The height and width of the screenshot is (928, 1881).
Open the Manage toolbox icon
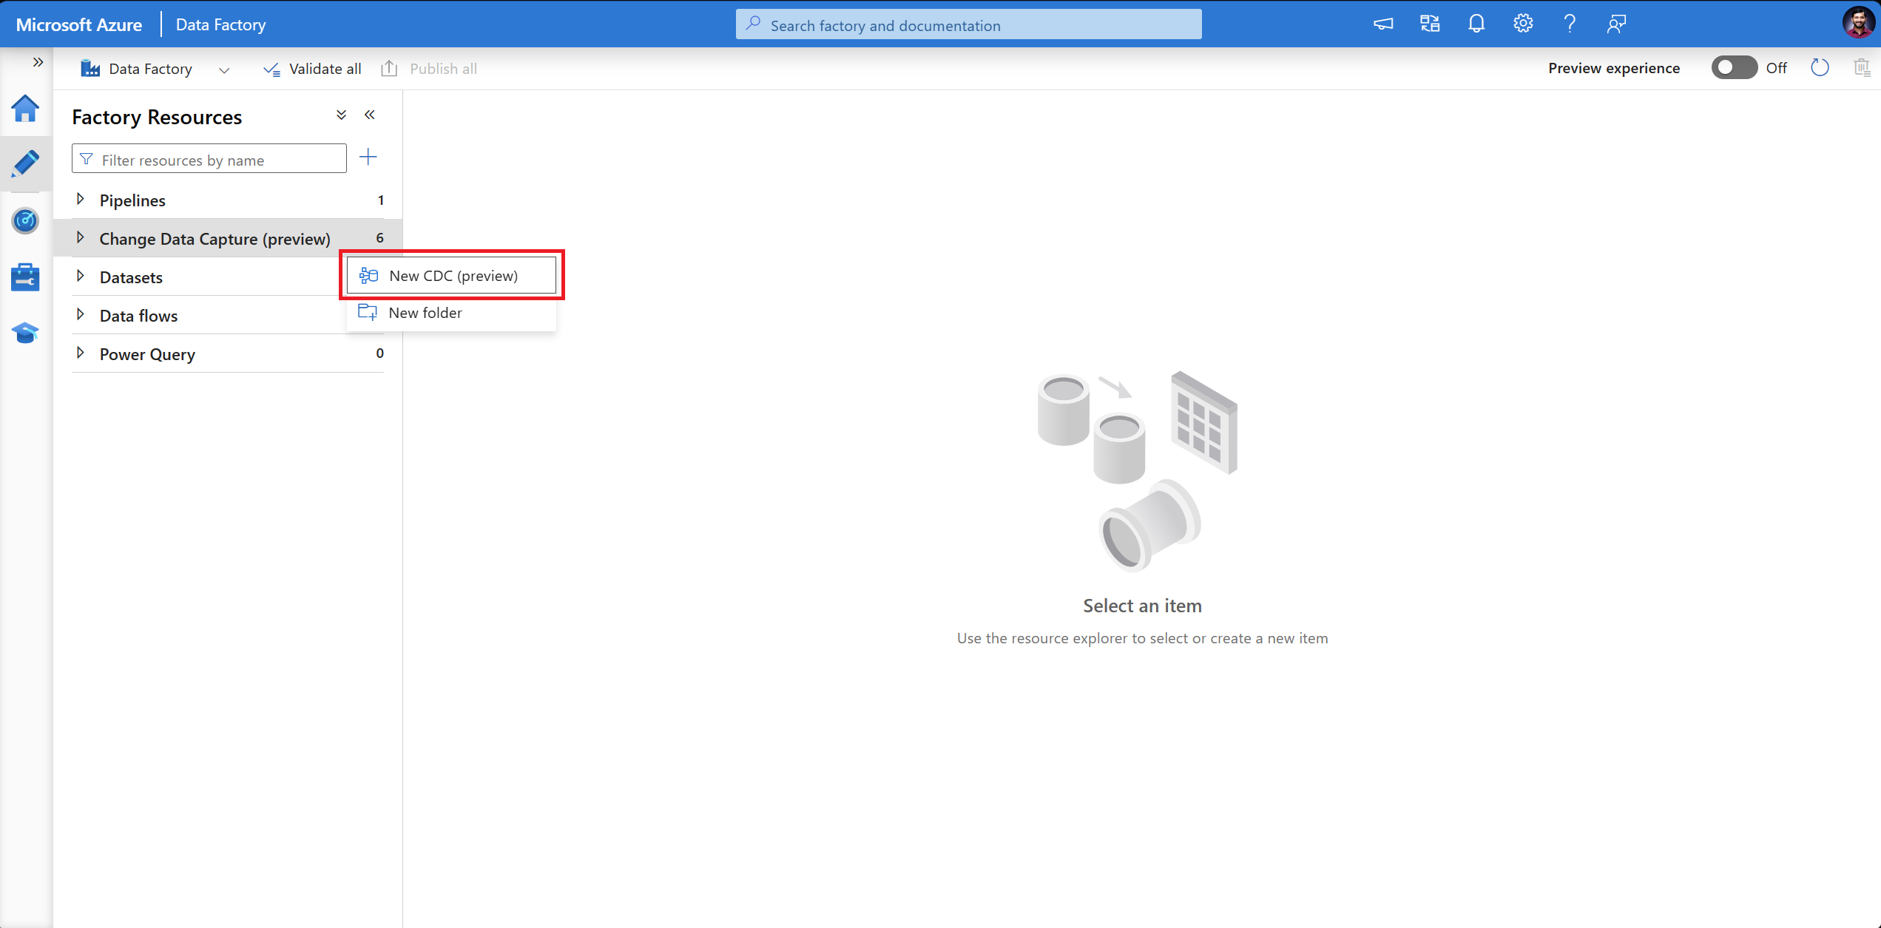coord(25,277)
